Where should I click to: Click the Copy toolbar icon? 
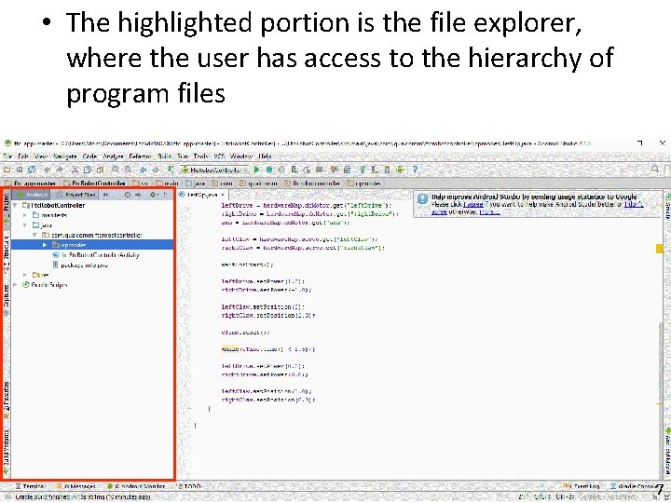pyautogui.click(x=88, y=170)
